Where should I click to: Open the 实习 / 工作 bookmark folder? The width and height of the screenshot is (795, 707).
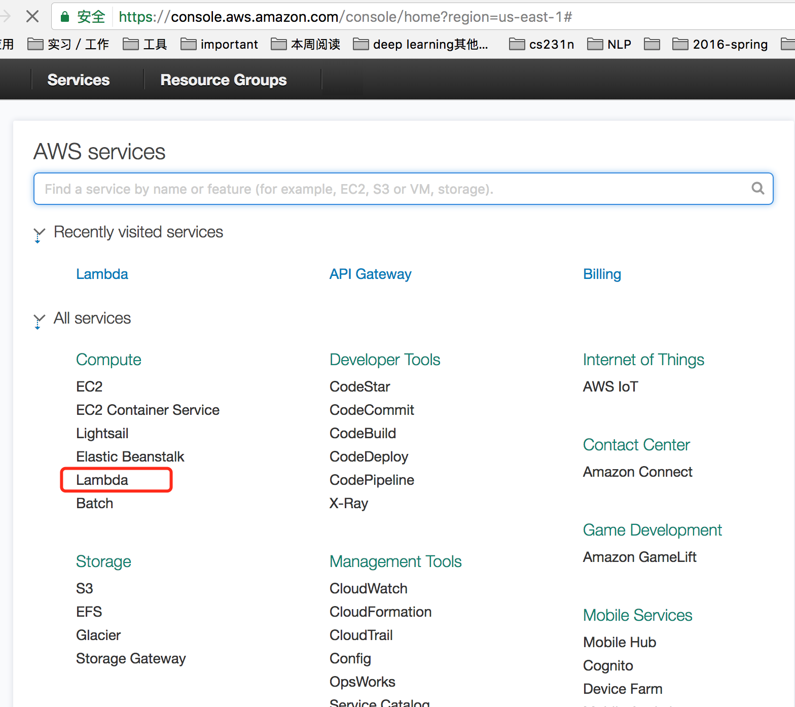coord(68,45)
